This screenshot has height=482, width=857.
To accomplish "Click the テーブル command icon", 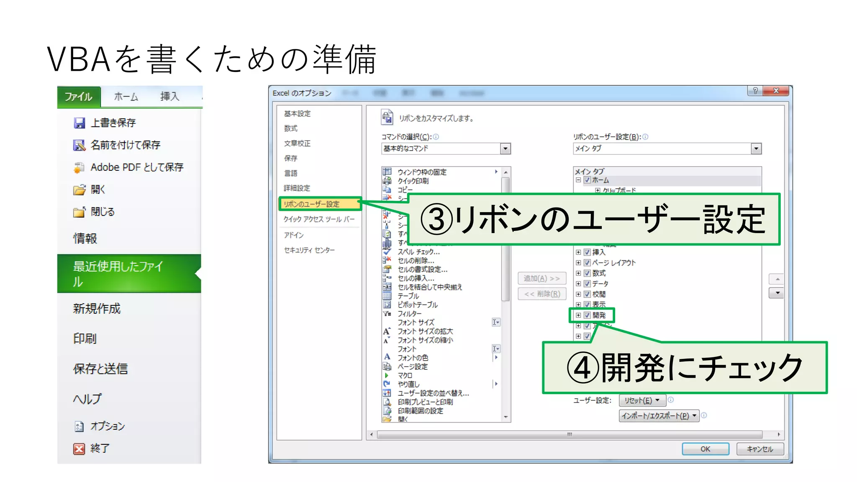I will 387,295.
